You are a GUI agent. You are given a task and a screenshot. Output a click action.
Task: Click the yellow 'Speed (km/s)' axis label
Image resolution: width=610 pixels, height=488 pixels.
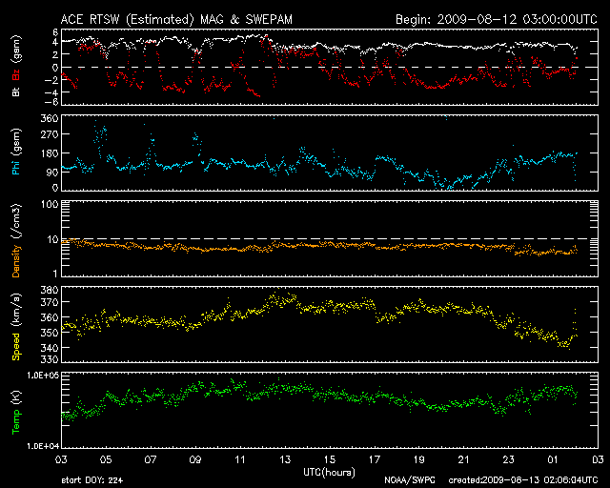(x=16, y=327)
